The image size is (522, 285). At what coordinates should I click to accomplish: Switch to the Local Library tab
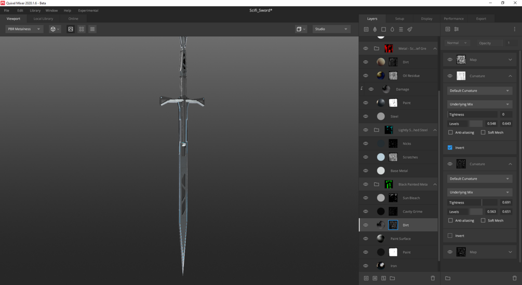[43, 19]
